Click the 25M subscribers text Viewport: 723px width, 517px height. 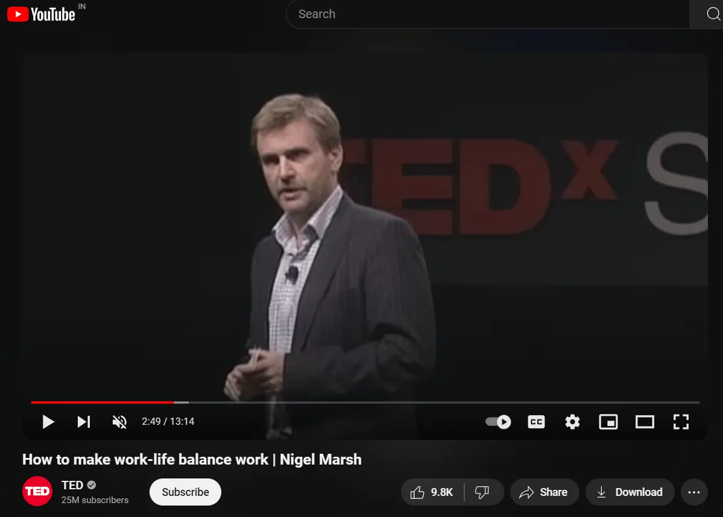pos(95,500)
